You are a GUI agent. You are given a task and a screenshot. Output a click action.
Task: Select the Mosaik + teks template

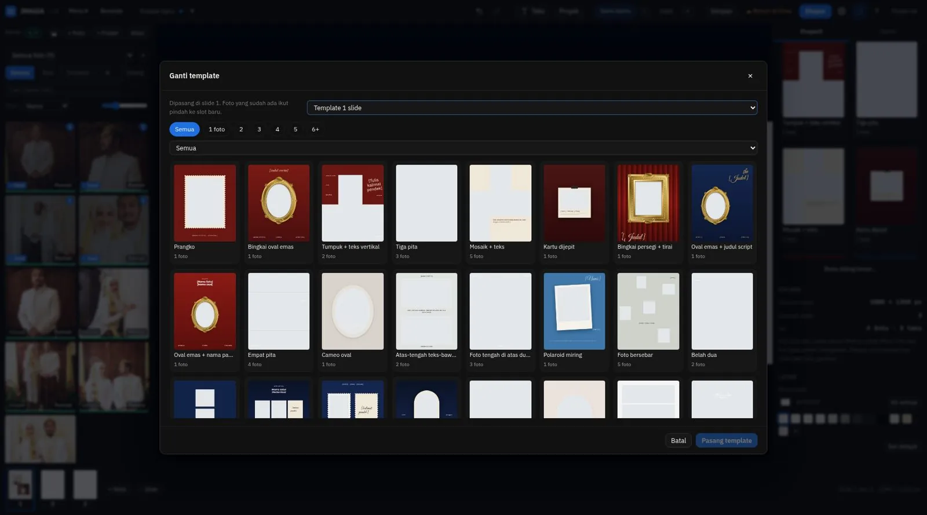pos(500,212)
